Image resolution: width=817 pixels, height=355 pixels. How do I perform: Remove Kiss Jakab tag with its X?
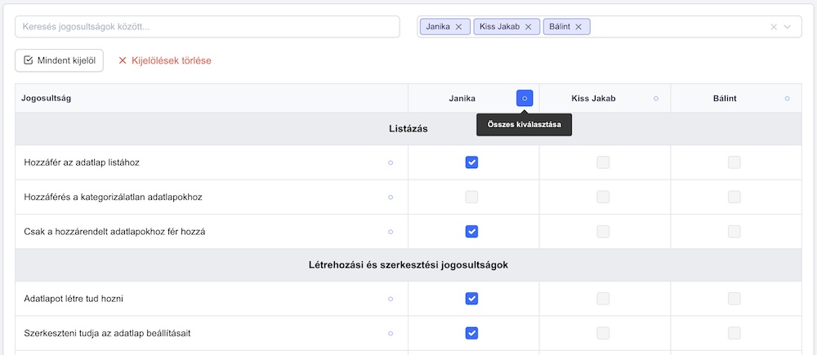point(529,27)
